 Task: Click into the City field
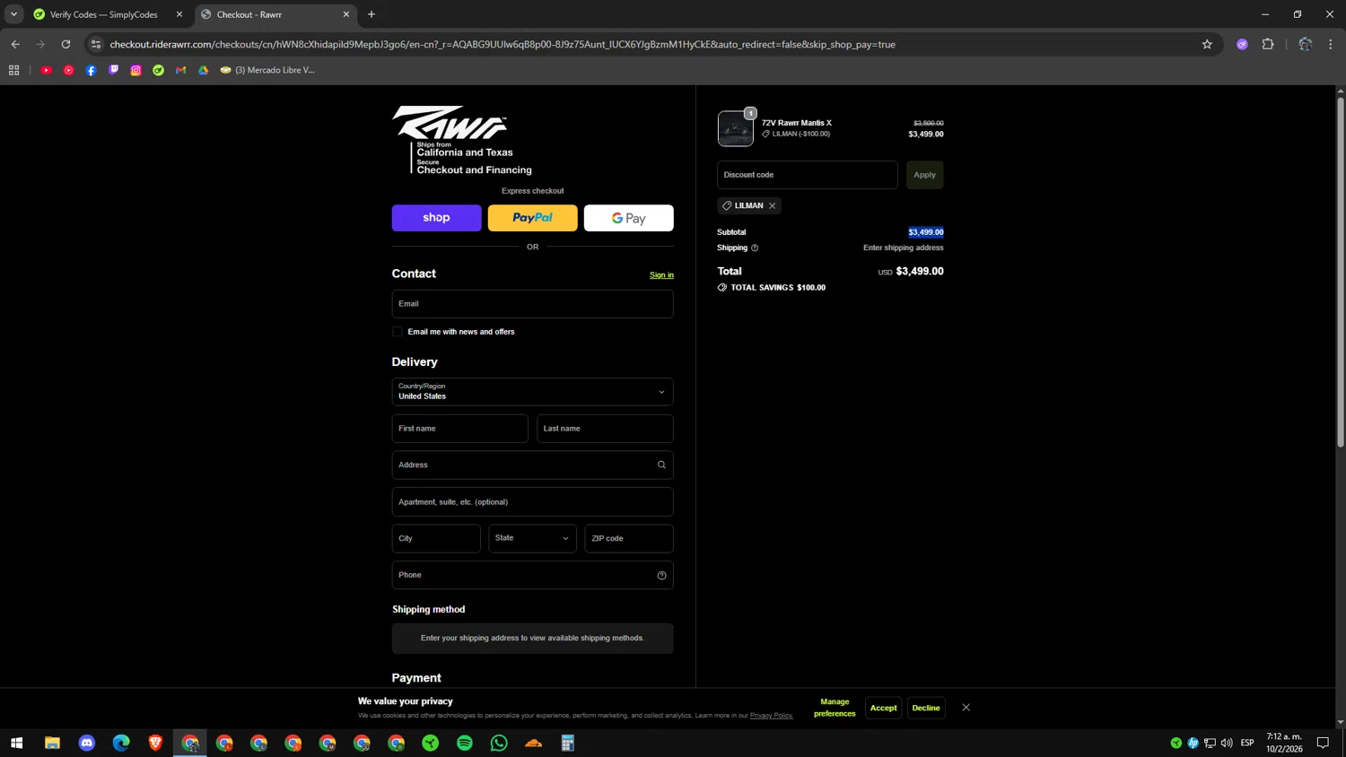pyautogui.click(x=436, y=538)
